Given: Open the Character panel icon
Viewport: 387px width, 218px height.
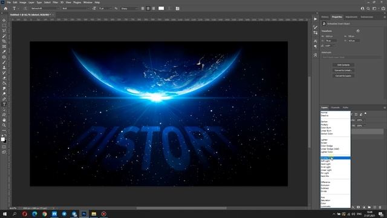Looking at the screenshot, I should pyautogui.click(x=316, y=41).
